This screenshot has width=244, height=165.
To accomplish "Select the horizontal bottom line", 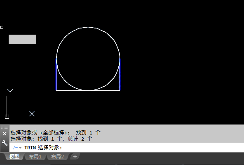I will (x=88, y=90).
